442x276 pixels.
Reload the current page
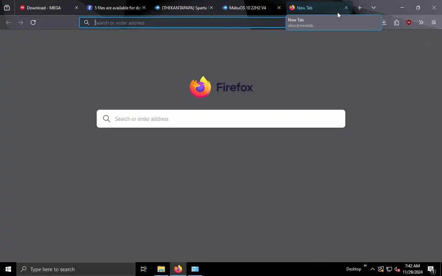click(x=33, y=22)
